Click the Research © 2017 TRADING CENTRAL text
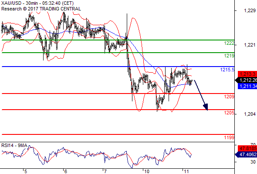257x174 pixels. click(x=41, y=9)
